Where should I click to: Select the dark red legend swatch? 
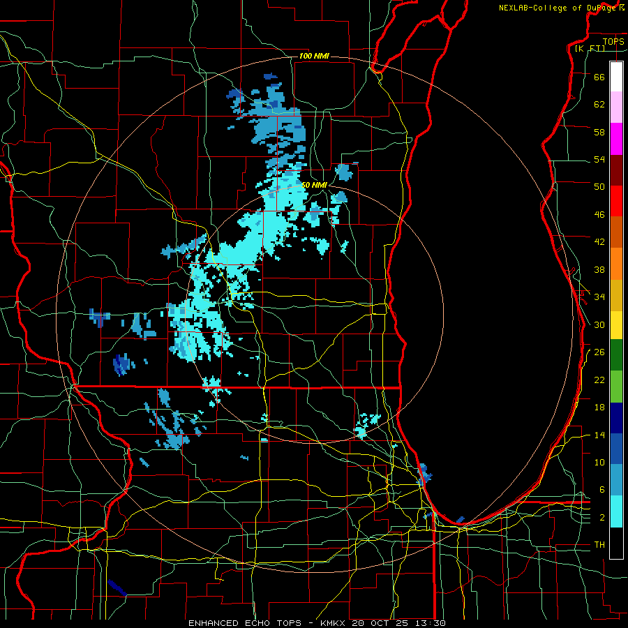click(x=616, y=170)
